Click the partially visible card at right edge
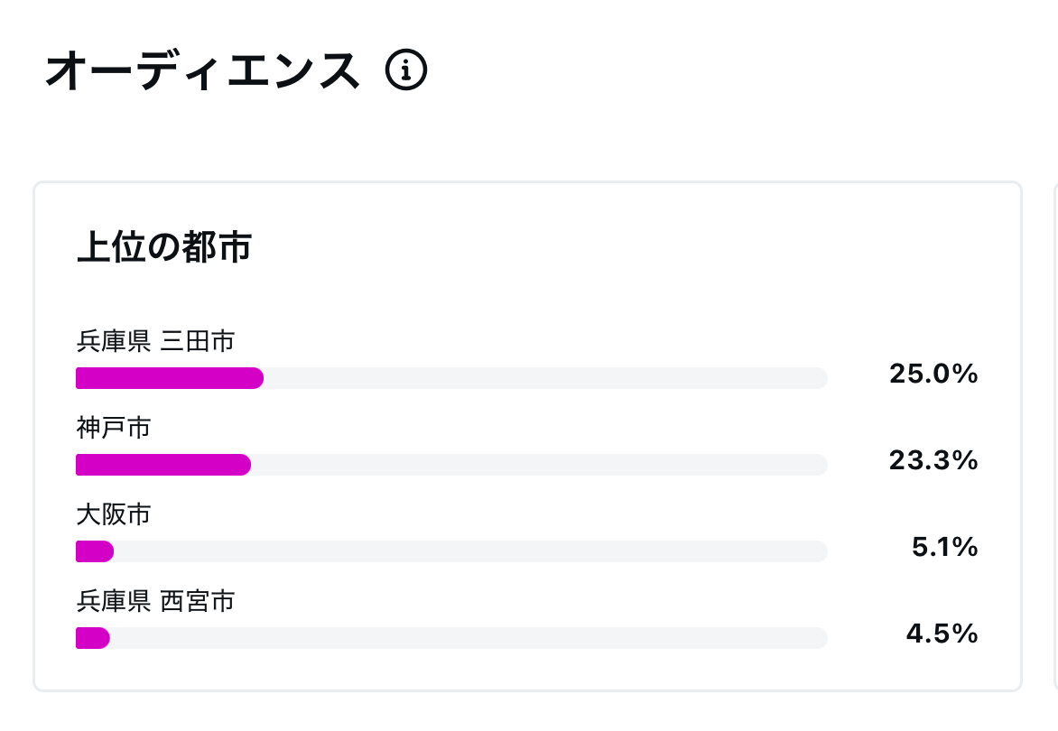The image size is (1058, 731). [x=1055, y=436]
